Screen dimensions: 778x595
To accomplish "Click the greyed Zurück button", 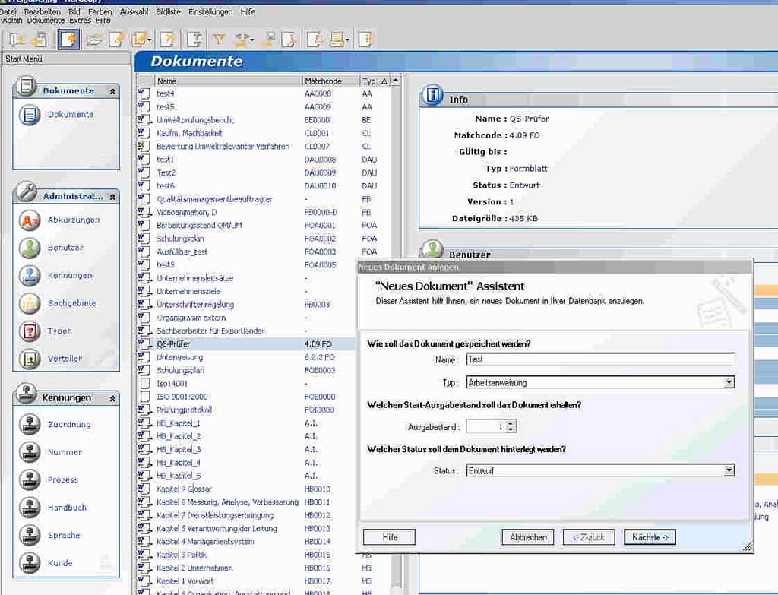I will (589, 537).
